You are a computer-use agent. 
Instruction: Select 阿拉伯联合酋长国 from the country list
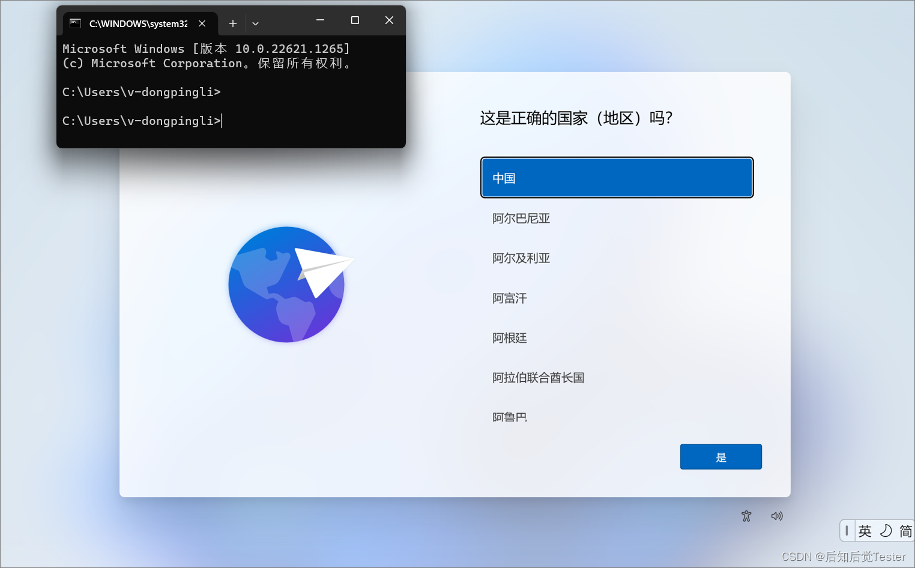(537, 377)
